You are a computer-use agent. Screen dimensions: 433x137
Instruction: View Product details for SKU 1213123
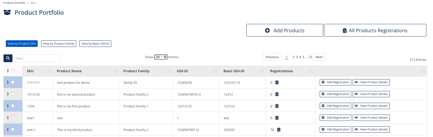(x=371, y=94)
